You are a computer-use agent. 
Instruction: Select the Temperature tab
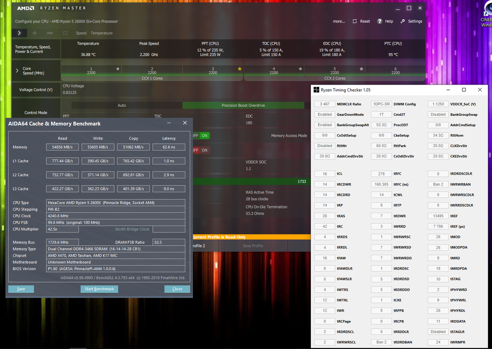(x=101, y=33)
